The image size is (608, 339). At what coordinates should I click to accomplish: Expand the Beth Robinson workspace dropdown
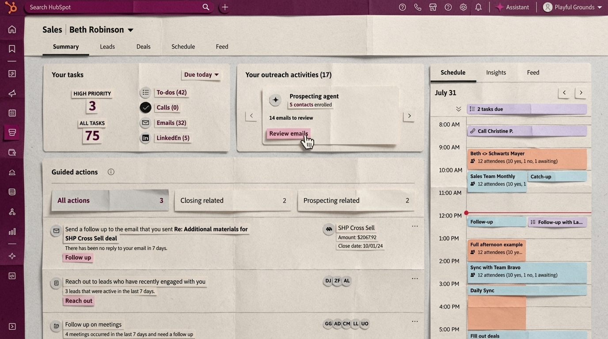pyautogui.click(x=130, y=30)
